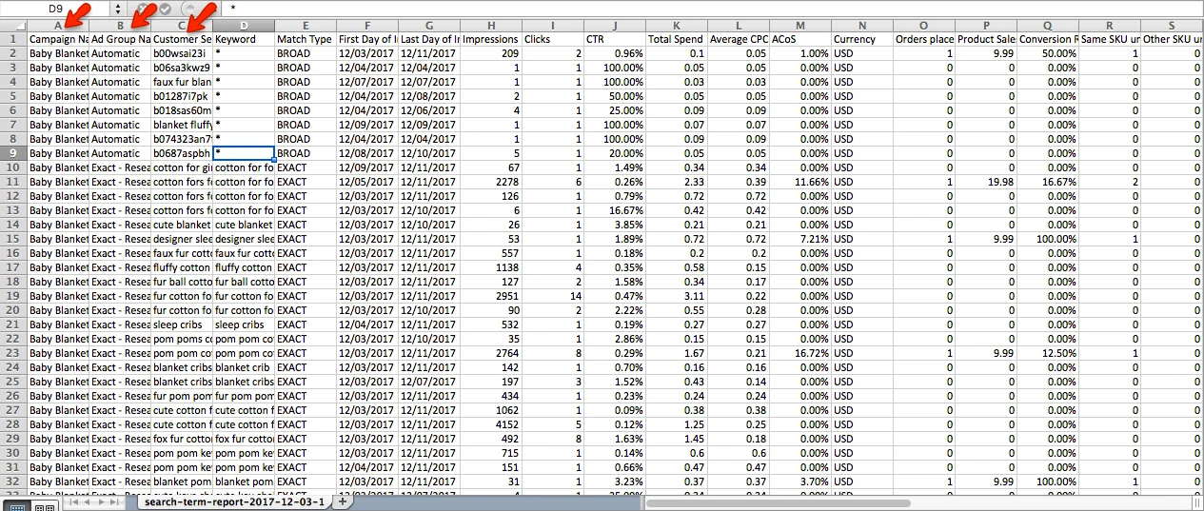Click sleep cribs keyword in row 21
This screenshot has width=1204, height=511.
coord(244,324)
